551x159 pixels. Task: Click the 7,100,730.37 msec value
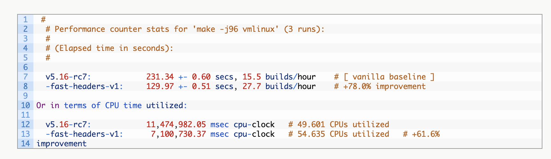tap(178, 134)
